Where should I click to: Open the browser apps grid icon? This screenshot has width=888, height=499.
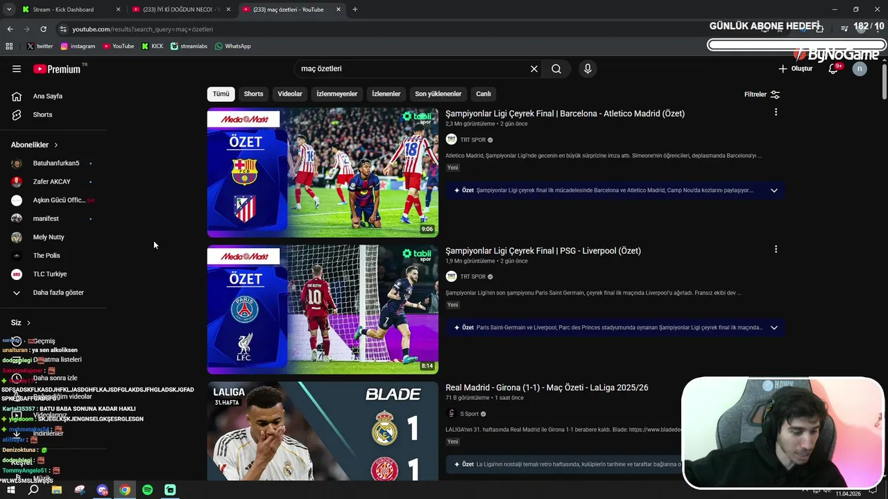9,46
